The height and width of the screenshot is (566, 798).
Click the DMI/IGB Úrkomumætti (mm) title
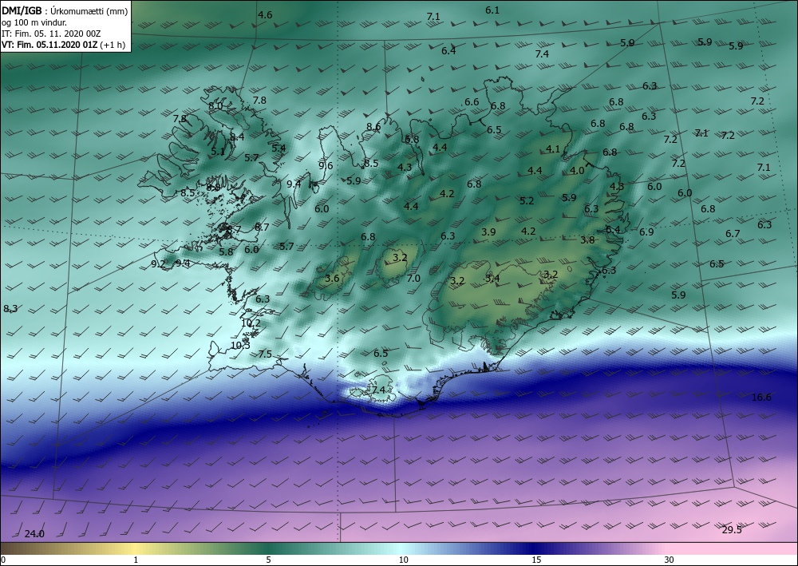(x=65, y=11)
